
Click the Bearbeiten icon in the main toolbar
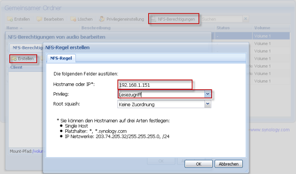click(40, 19)
